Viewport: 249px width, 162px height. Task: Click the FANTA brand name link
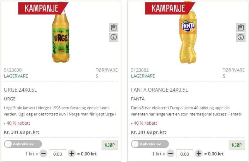[x=138, y=99]
